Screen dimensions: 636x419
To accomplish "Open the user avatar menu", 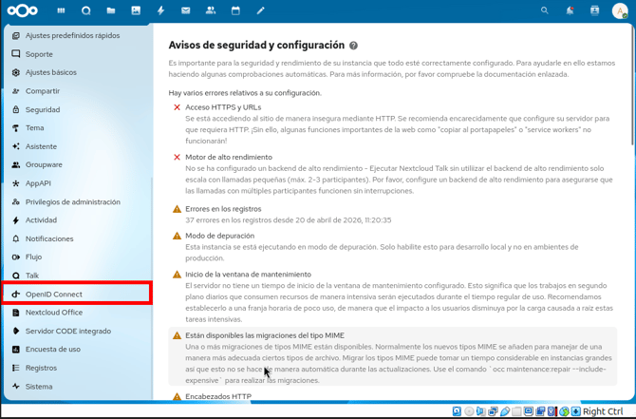I will [x=619, y=10].
